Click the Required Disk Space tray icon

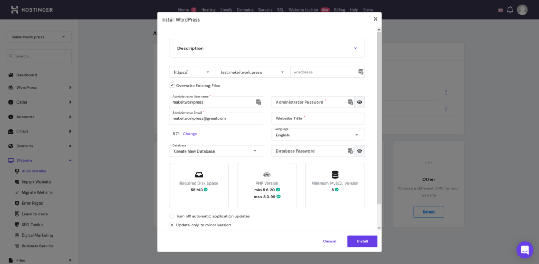[198, 174]
